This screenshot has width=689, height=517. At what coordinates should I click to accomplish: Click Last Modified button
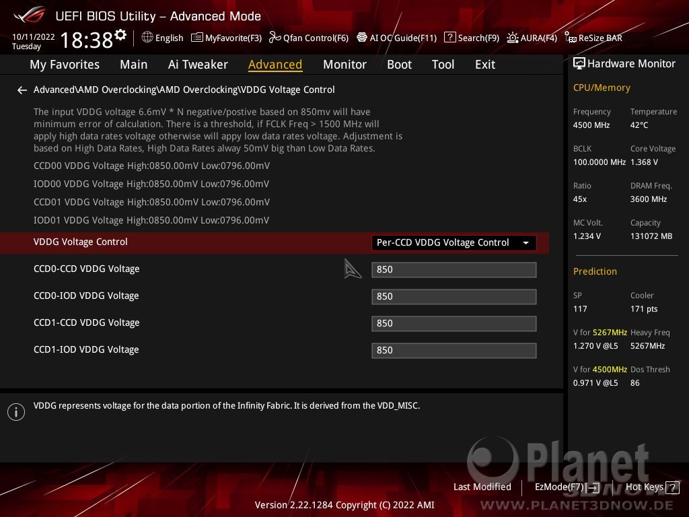tap(482, 487)
